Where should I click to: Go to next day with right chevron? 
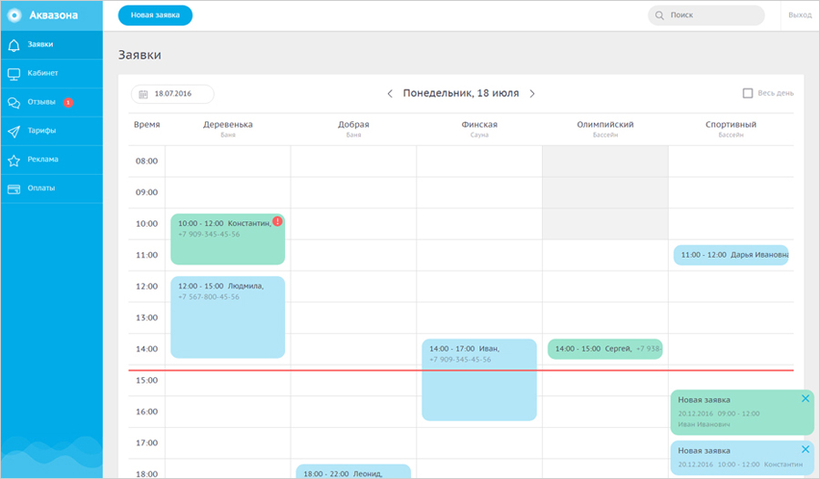532,93
